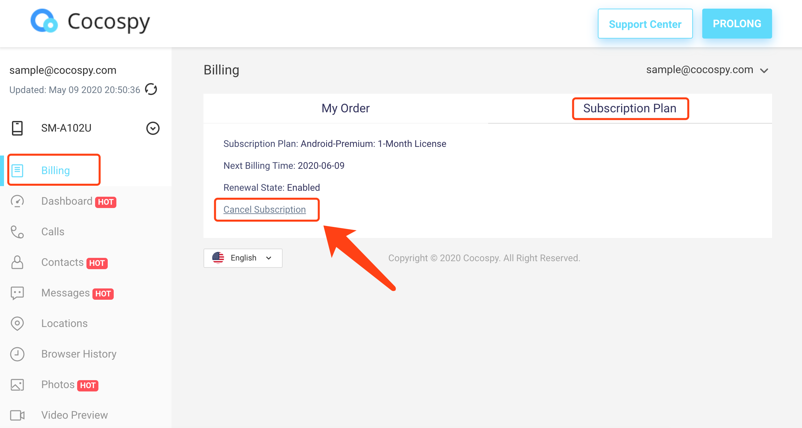Click the HOT badge beside Photos
802x428 pixels.
[88, 385]
